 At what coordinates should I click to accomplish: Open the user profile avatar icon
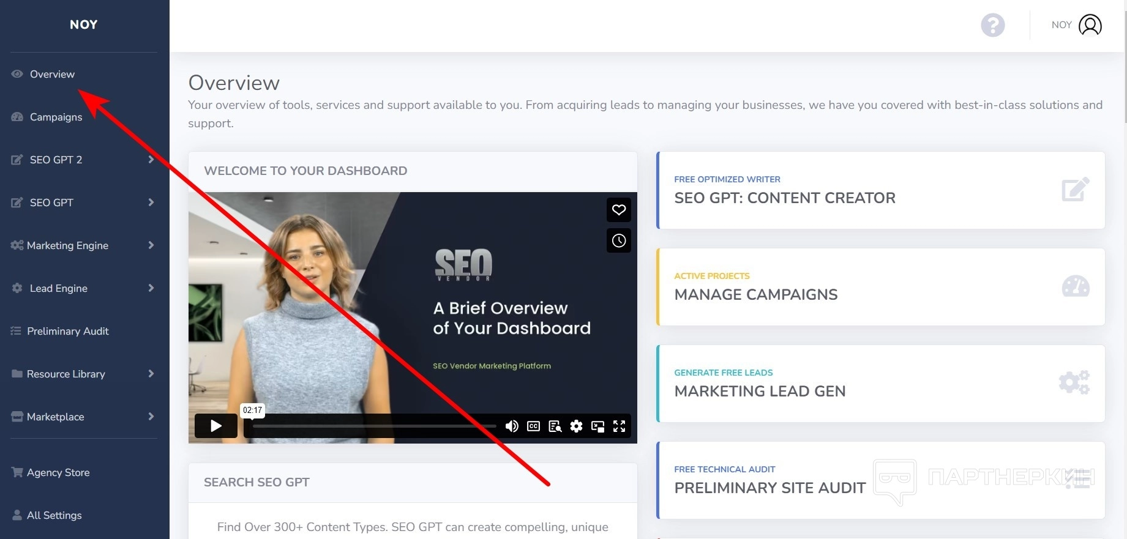pos(1090,25)
